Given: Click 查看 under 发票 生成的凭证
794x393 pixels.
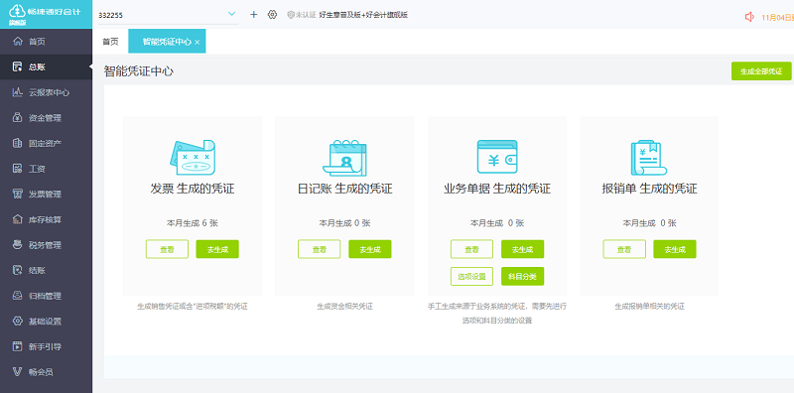Looking at the screenshot, I should [167, 249].
